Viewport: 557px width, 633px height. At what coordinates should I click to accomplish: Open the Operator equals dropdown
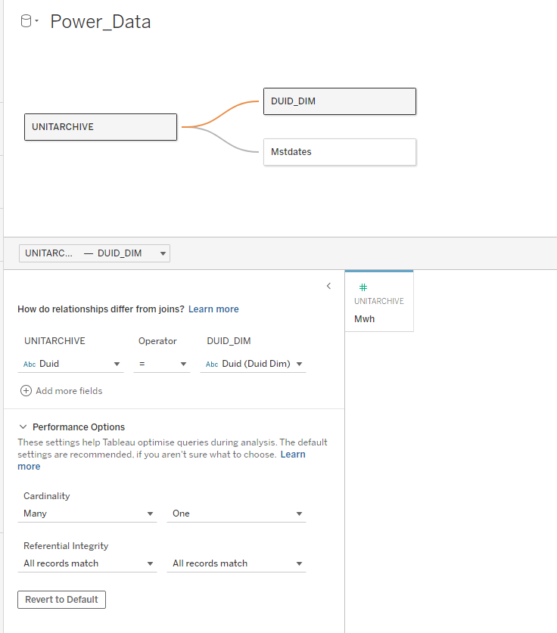point(162,364)
